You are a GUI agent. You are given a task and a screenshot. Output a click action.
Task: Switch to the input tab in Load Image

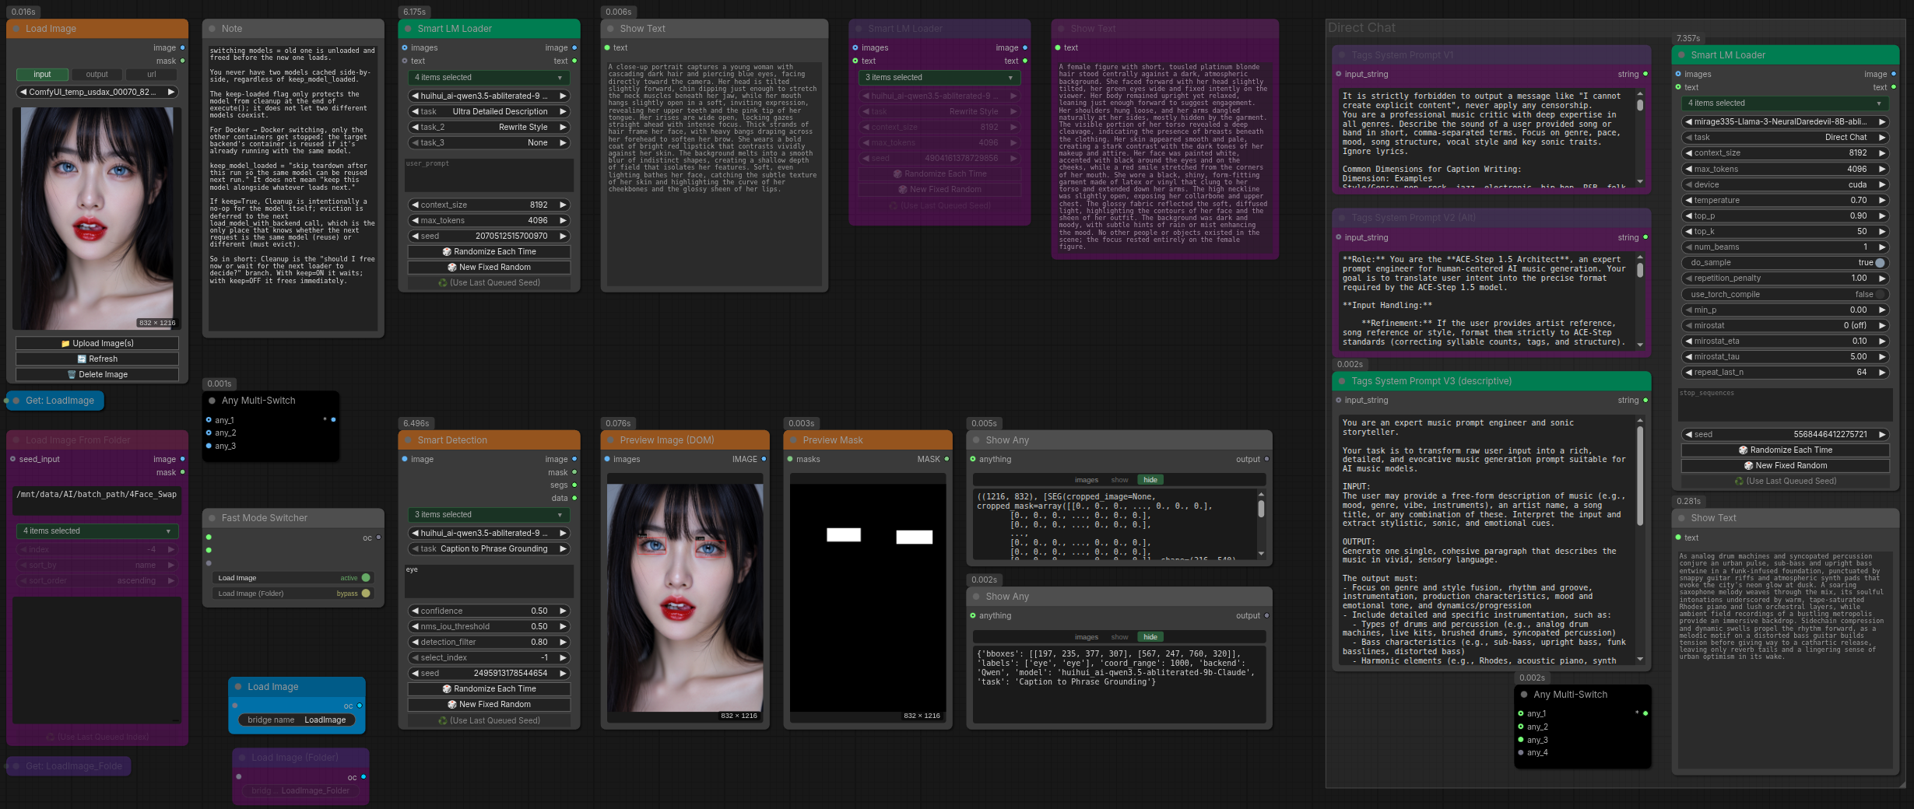point(42,75)
